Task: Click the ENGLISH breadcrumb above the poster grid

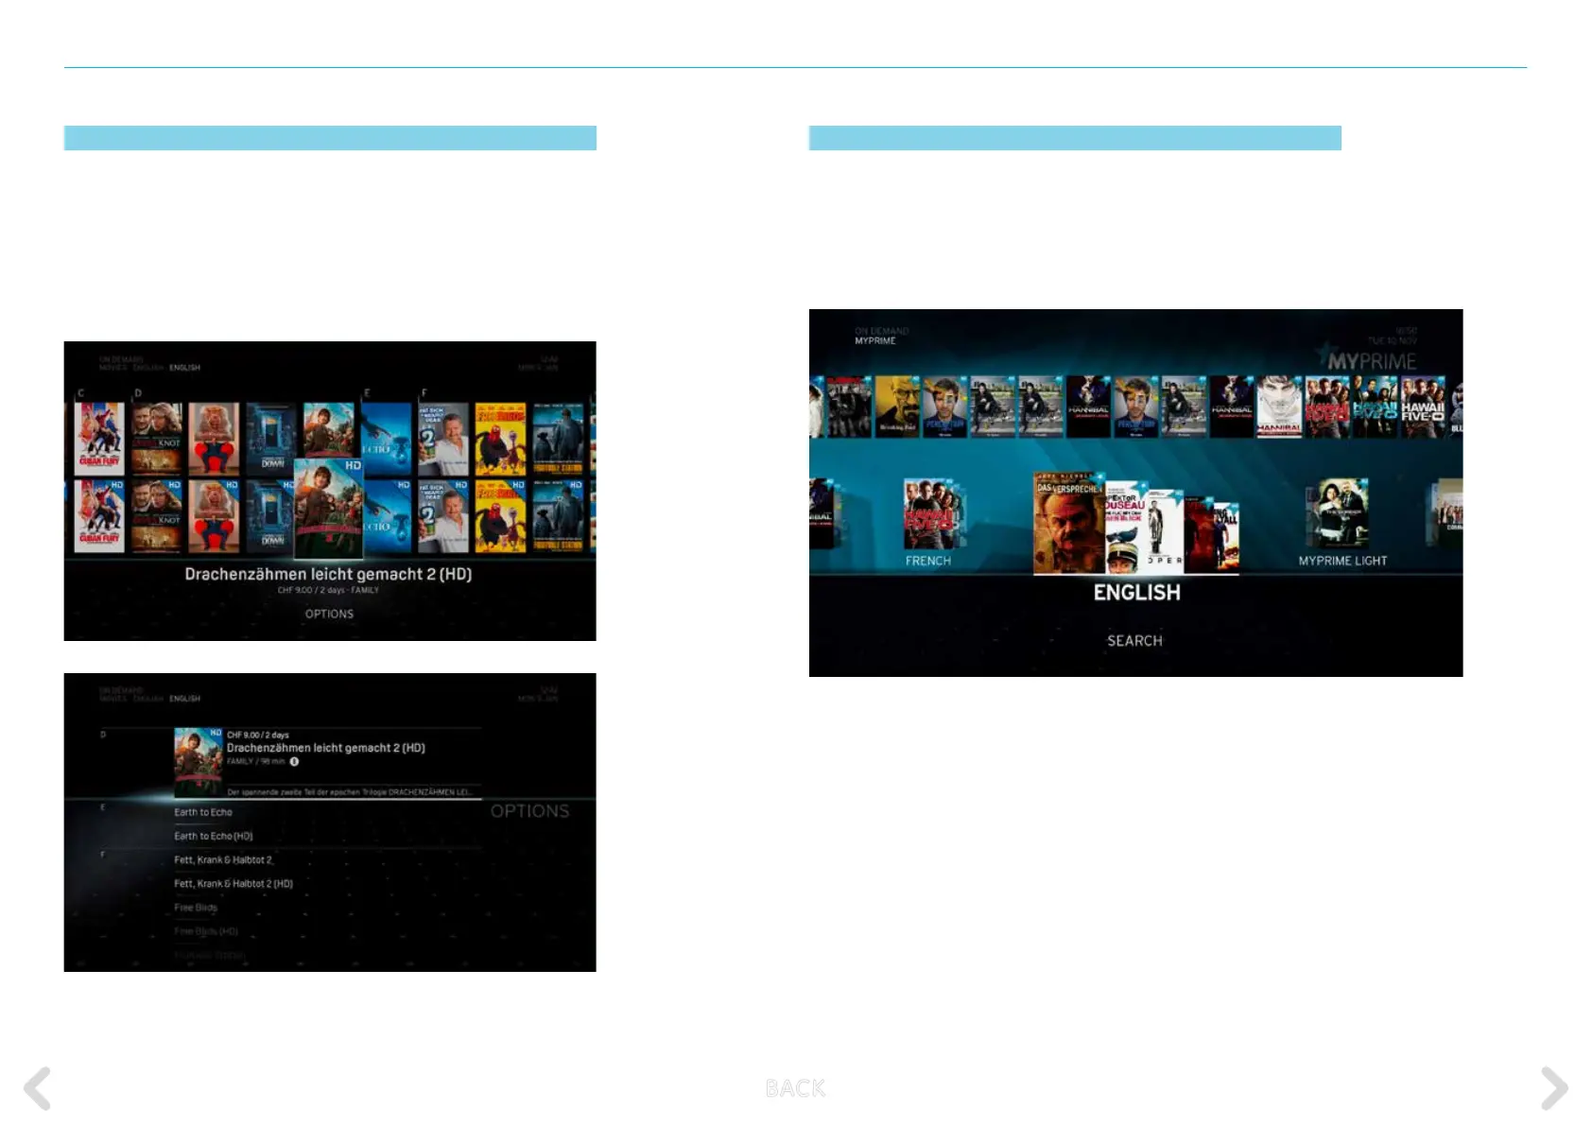Action: click(184, 368)
